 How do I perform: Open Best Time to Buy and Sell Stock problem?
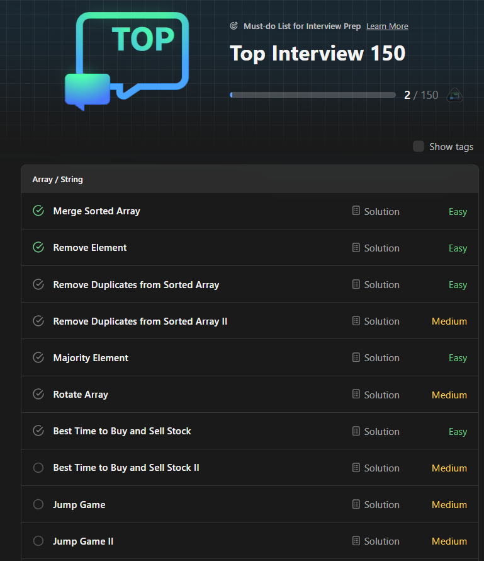pyautogui.click(x=122, y=431)
